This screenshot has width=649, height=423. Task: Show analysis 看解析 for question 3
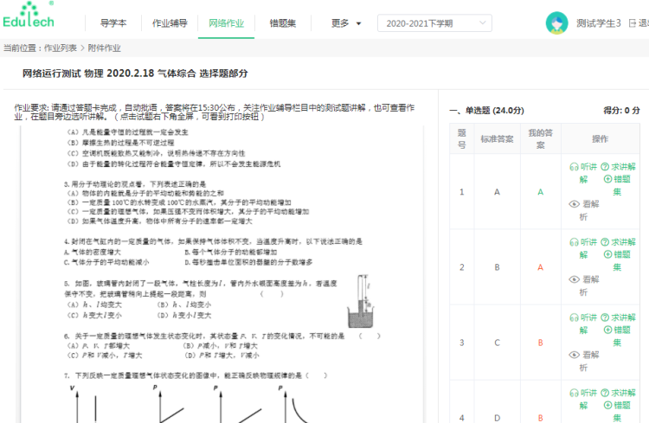point(584,355)
